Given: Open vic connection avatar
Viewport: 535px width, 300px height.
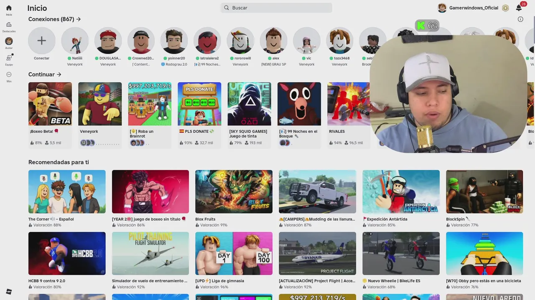Looking at the screenshot, I should click(306, 41).
